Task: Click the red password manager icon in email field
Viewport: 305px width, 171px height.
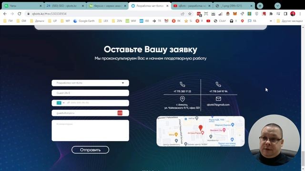Action: tap(120, 113)
